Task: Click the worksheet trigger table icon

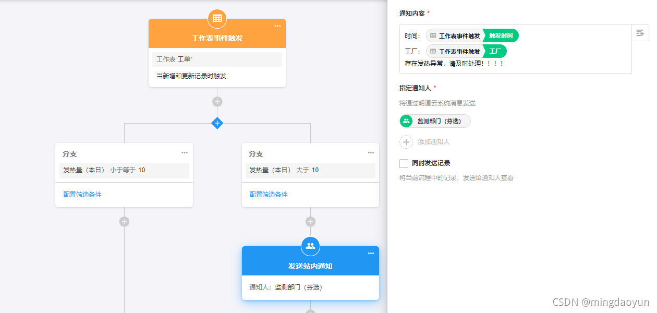Action: (217, 18)
